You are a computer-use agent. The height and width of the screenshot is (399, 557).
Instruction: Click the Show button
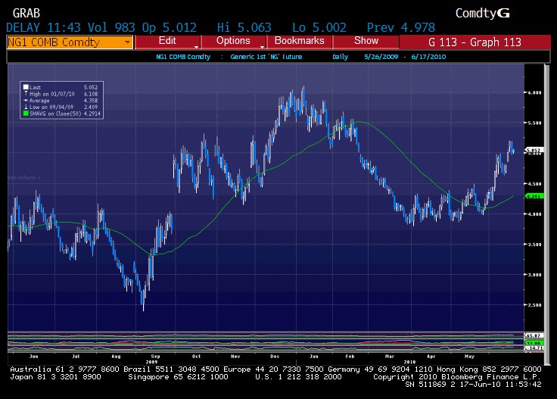(366, 41)
